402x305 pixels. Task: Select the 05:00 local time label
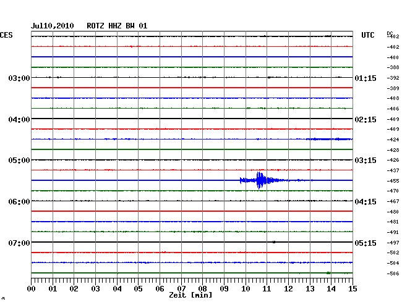(x=19, y=161)
